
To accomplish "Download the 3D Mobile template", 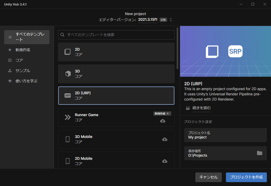I will point(165,139).
